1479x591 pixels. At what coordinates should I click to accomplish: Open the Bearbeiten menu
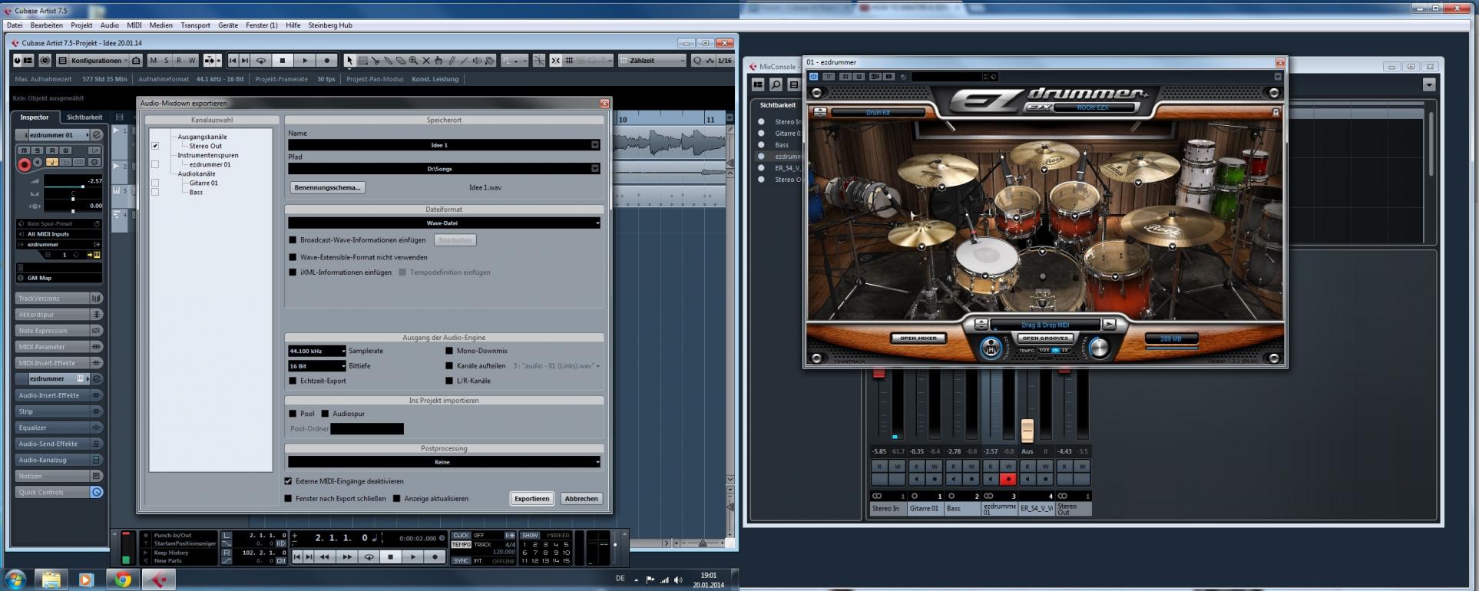click(47, 25)
